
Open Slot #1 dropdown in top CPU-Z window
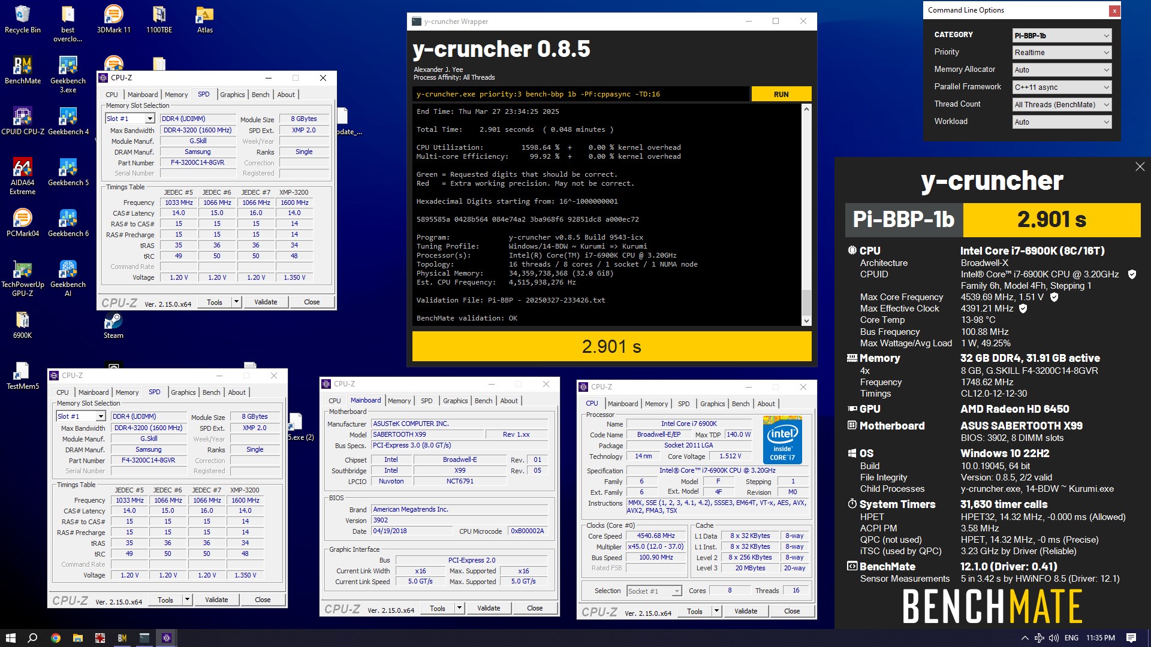[x=130, y=119]
